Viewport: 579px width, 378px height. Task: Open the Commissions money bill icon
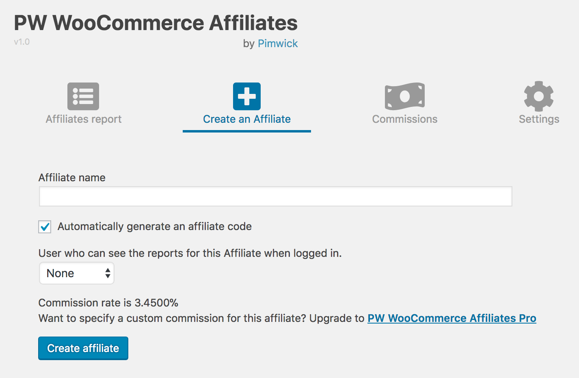tap(404, 96)
